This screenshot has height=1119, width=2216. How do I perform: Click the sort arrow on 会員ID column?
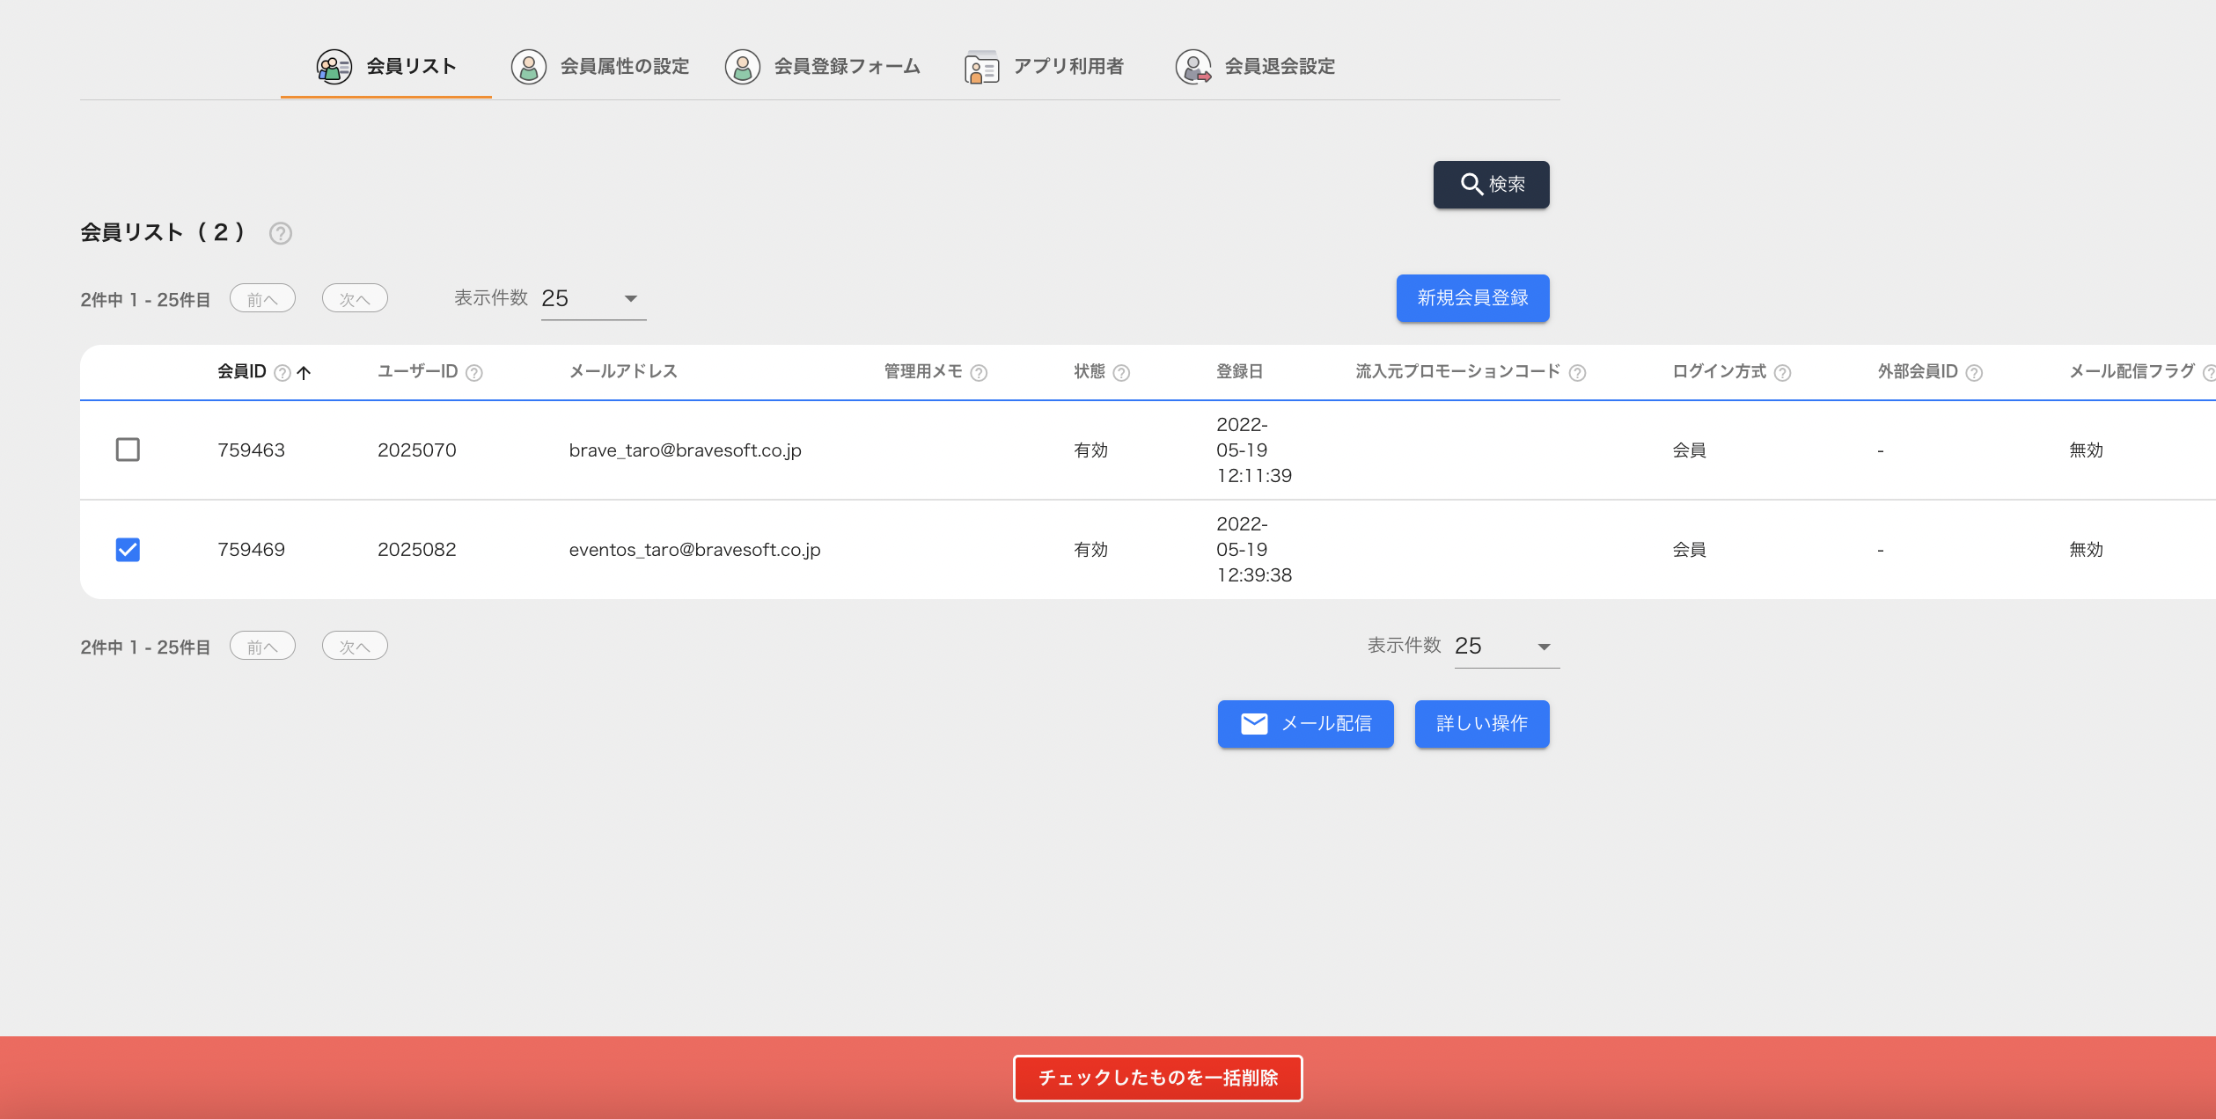point(305,373)
